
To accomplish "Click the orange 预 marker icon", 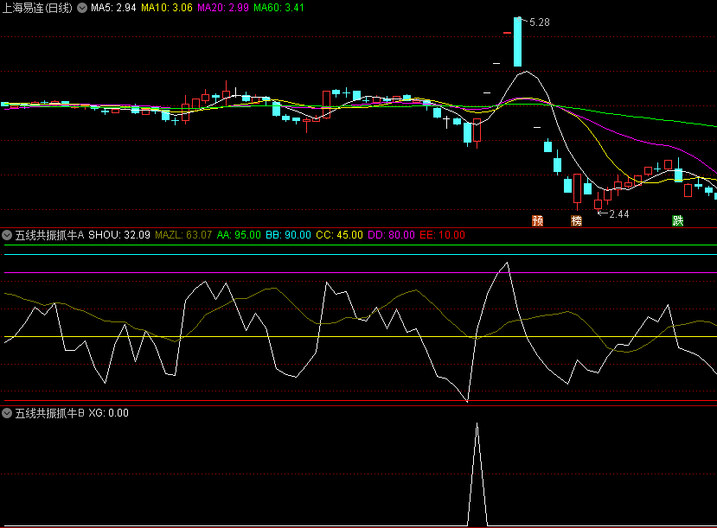I will coord(538,220).
